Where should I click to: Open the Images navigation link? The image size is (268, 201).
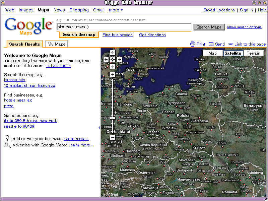coord(26,10)
